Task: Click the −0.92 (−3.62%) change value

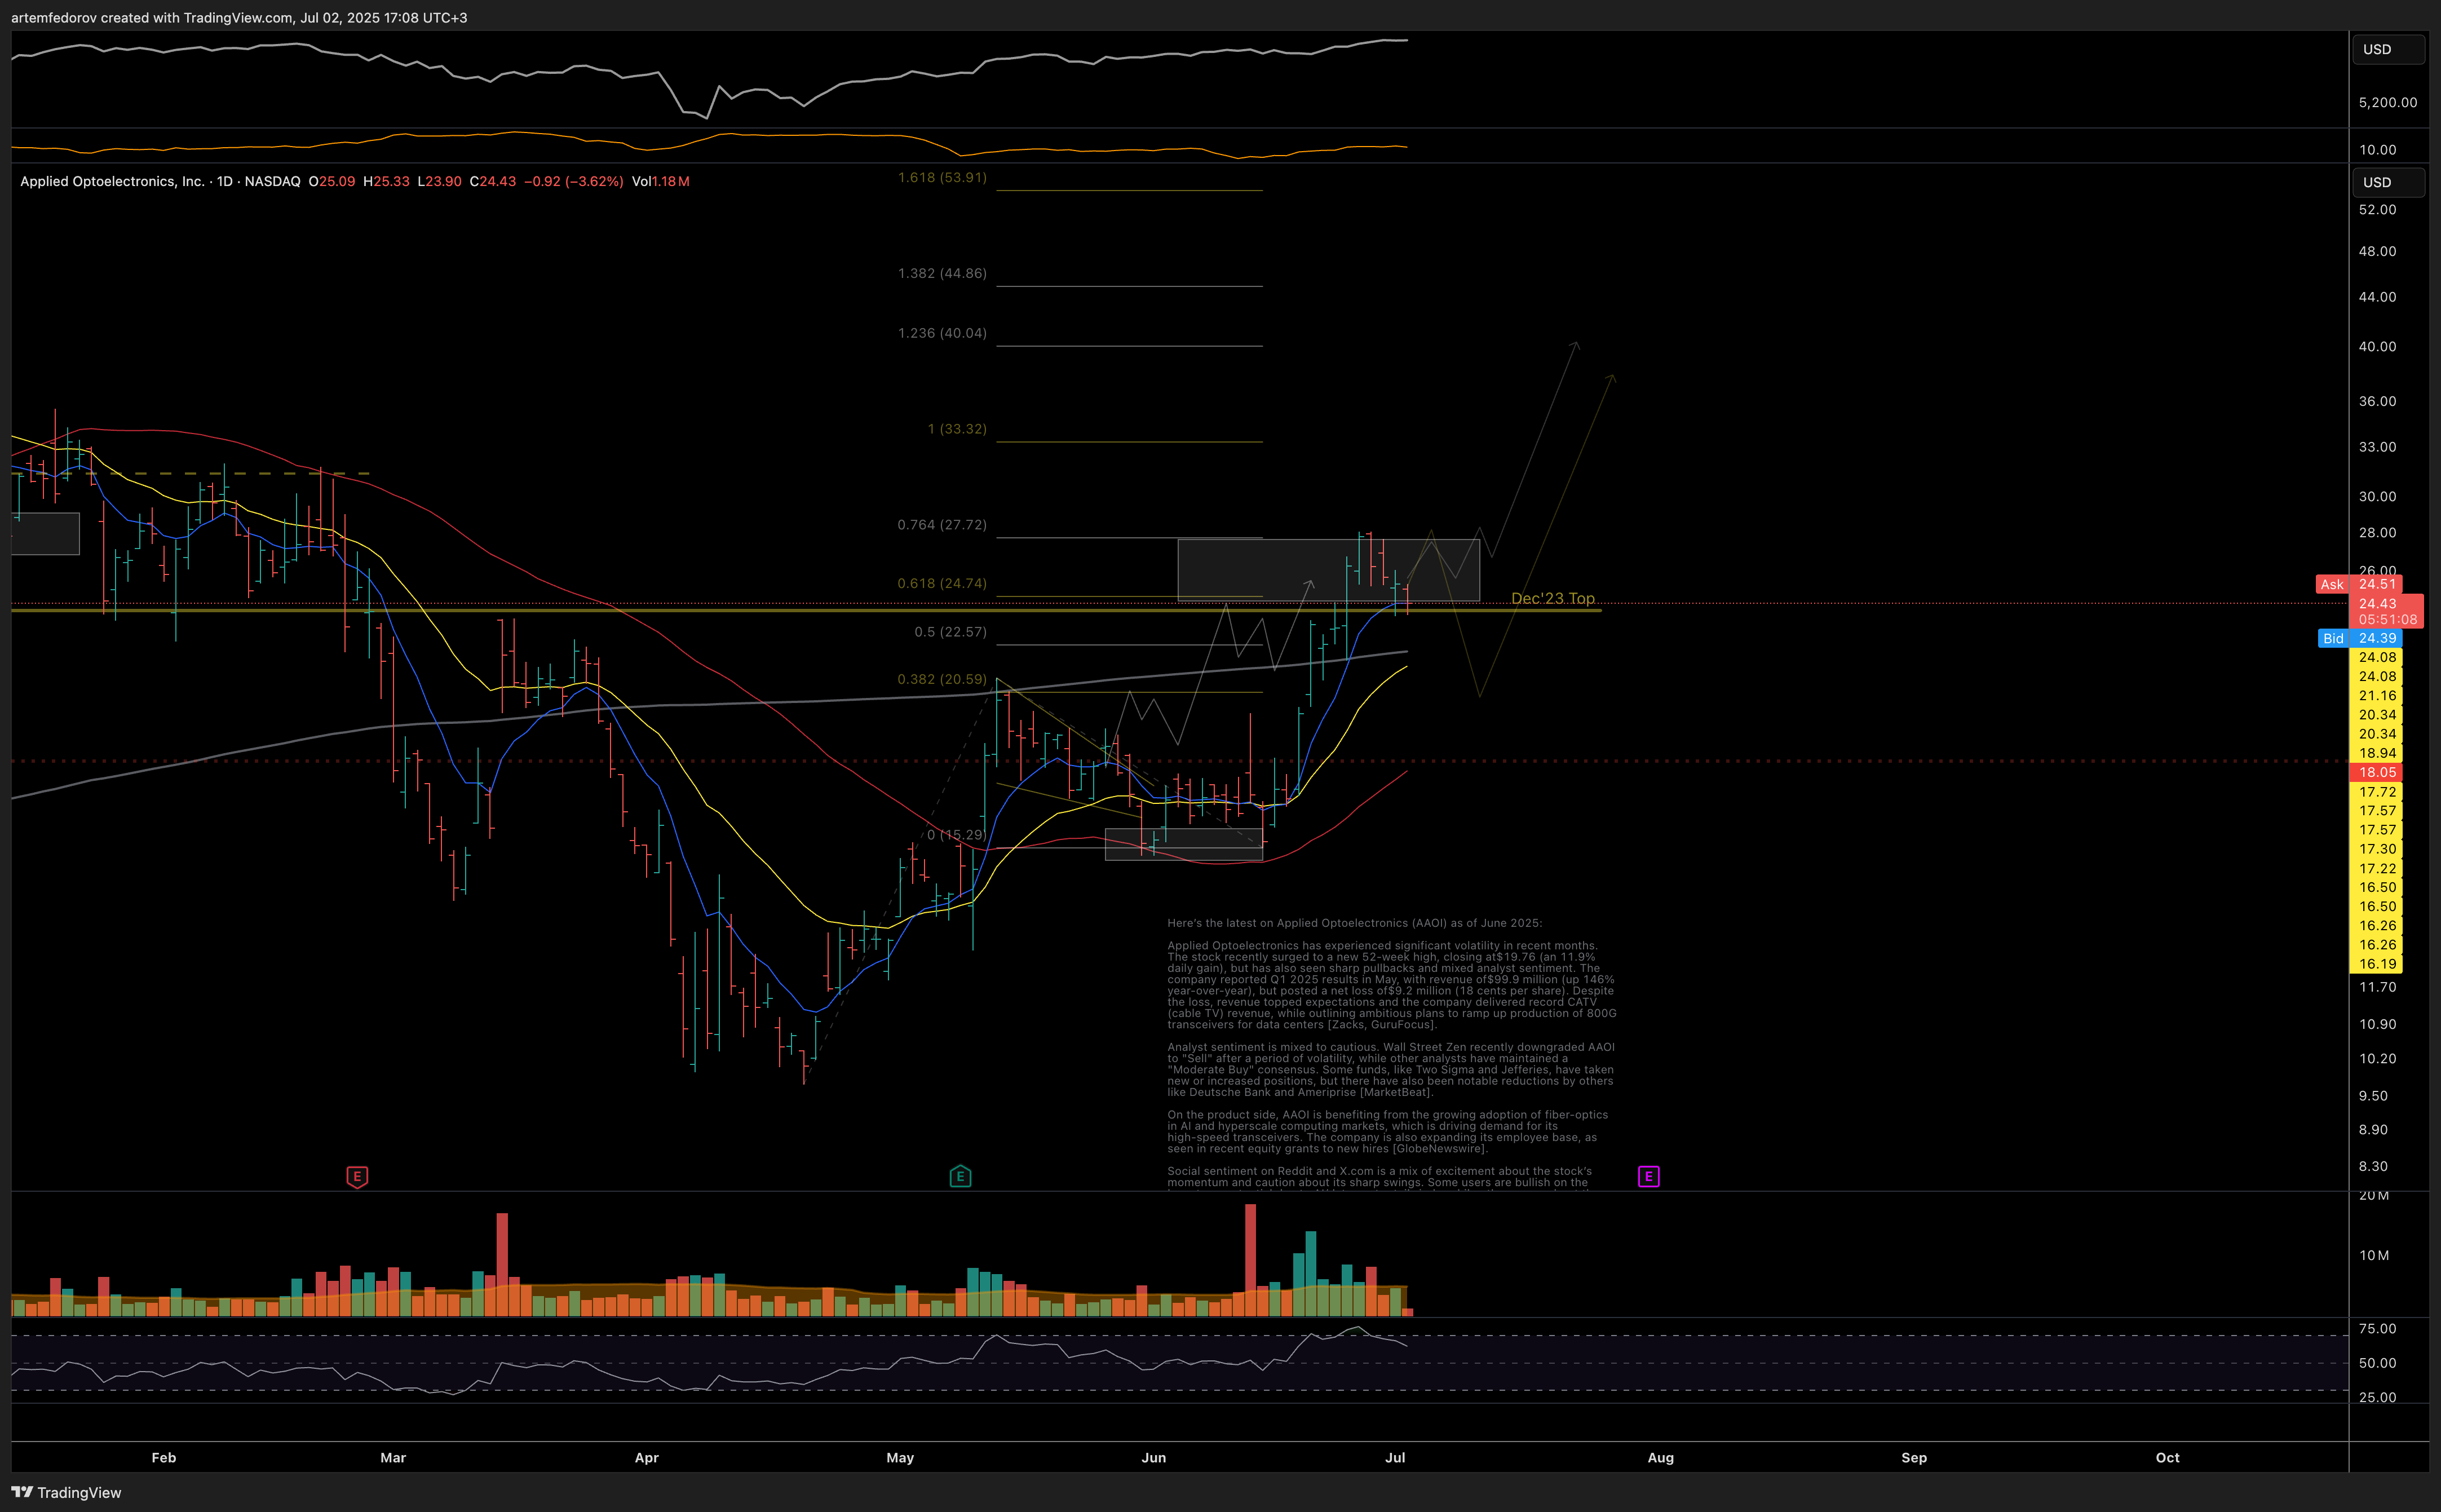Action: coord(575,181)
